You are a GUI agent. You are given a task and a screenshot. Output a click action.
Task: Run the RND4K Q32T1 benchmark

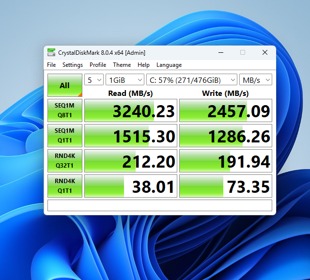[x=64, y=161]
